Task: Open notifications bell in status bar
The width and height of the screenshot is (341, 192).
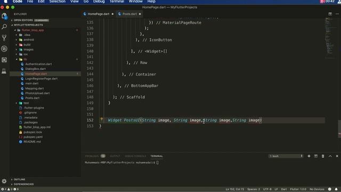Action: (x=336, y=189)
